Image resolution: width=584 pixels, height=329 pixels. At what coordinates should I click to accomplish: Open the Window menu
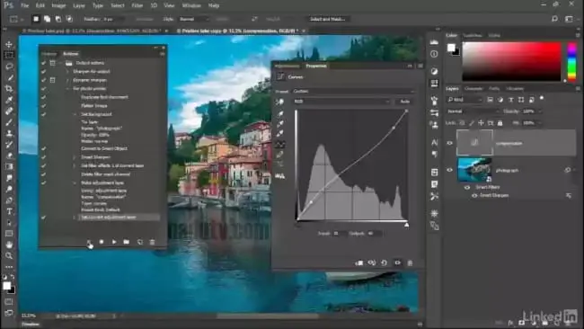(x=191, y=5)
